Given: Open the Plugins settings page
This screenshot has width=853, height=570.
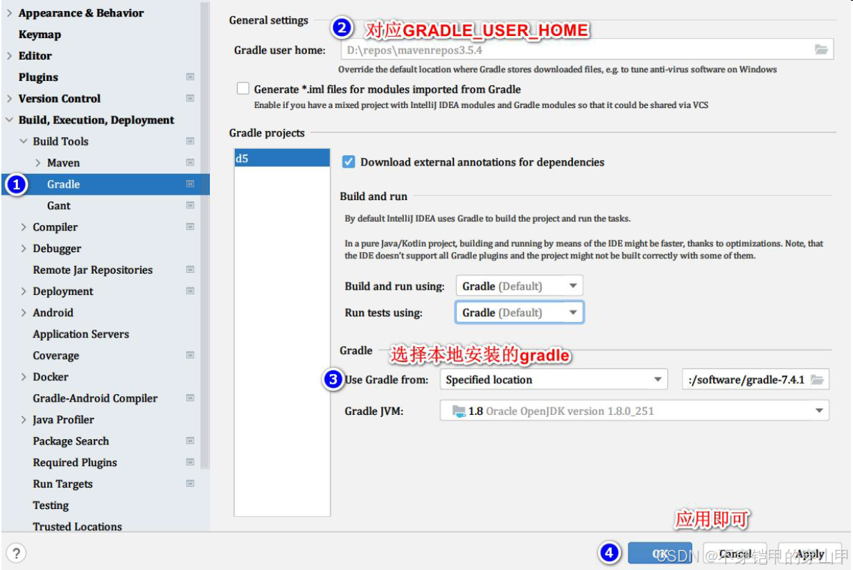Looking at the screenshot, I should (38, 77).
